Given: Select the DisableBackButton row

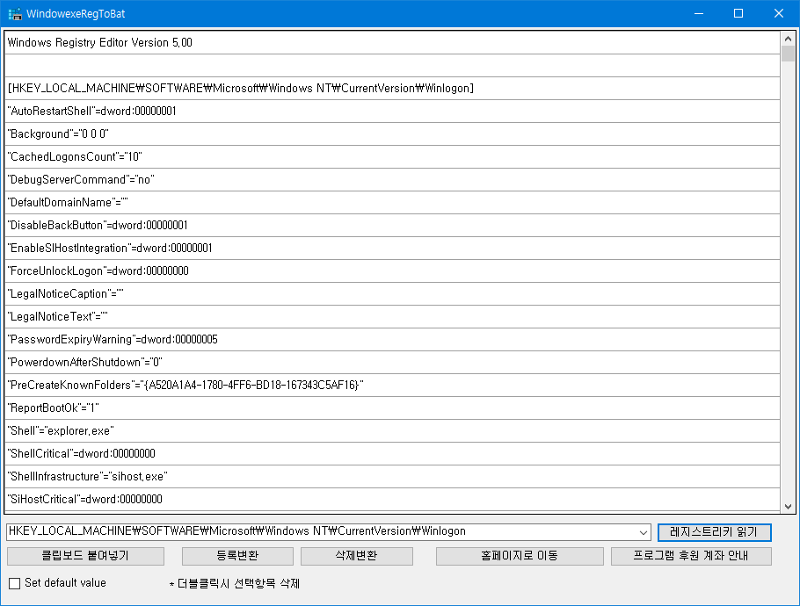Looking at the screenshot, I should point(392,226).
